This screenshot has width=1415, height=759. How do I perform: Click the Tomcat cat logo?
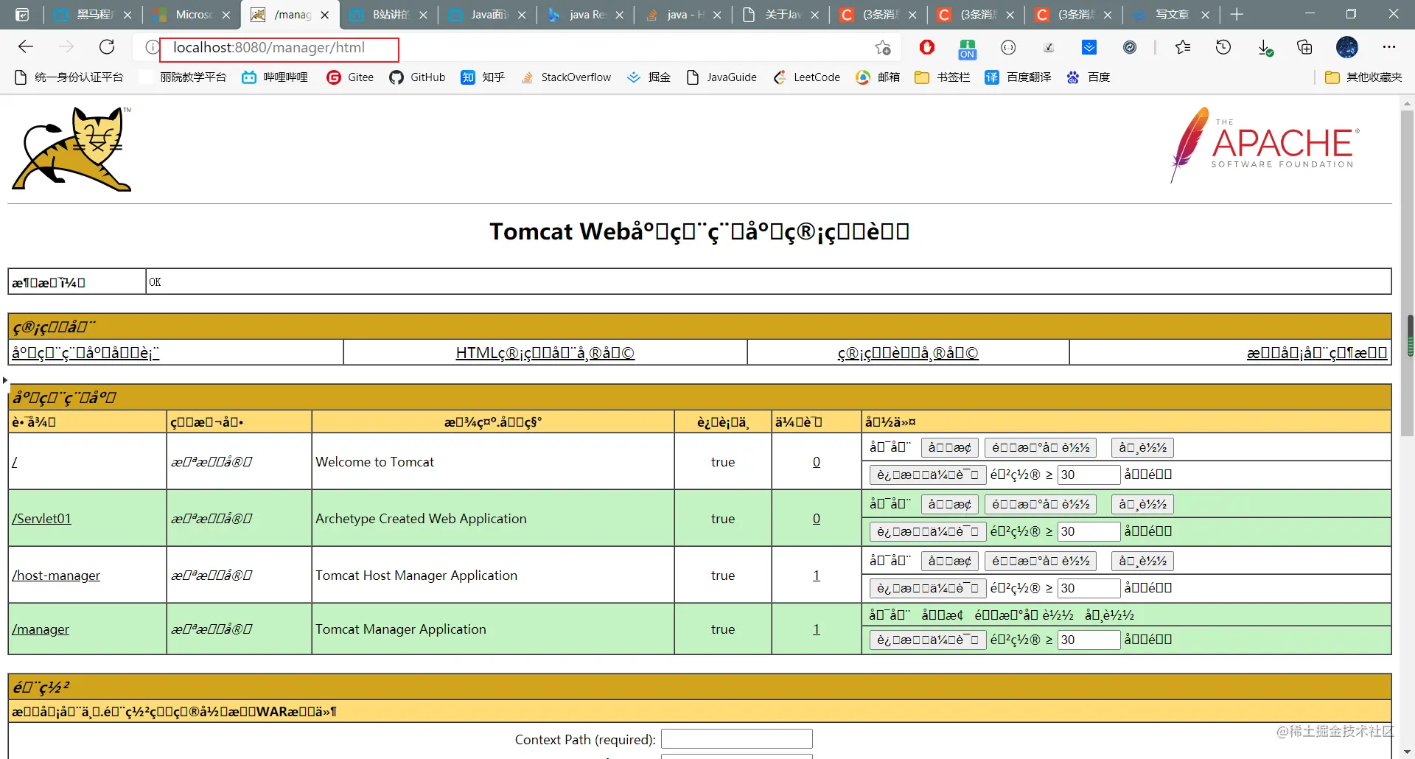71,149
